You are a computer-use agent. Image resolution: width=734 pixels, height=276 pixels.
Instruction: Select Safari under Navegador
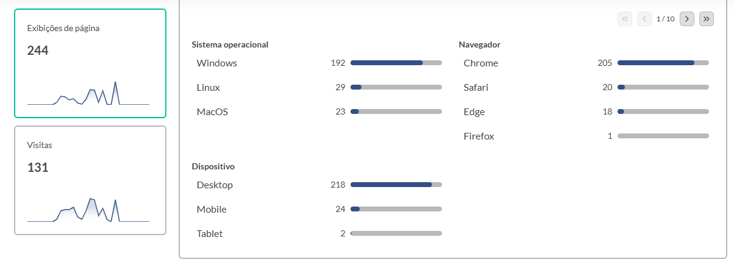coord(476,88)
